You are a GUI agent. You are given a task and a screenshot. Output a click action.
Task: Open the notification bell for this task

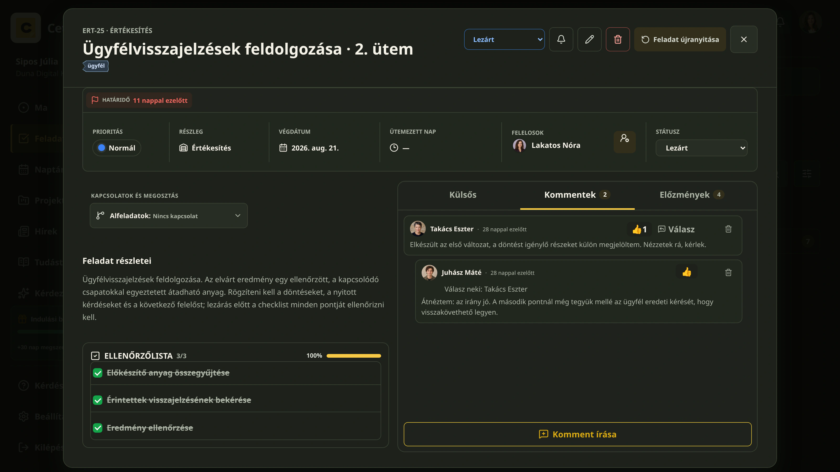click(561, 39)
